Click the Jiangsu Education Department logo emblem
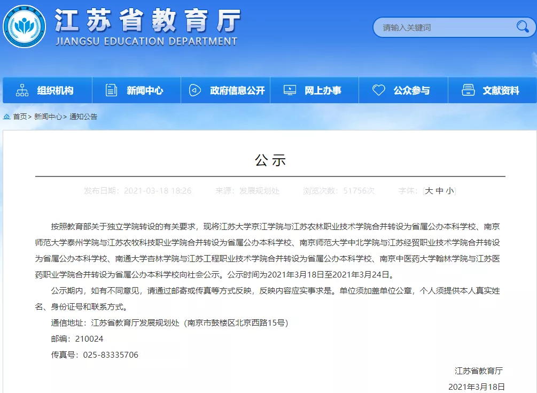537x393 pixels. tap(24, 27)
